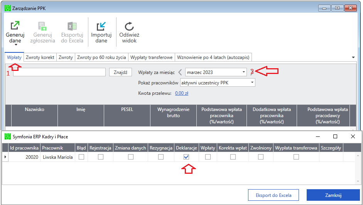This screenshot has width=363, height=205.
Task: Click the Id pracownika column header
Action: click(24, 148)
